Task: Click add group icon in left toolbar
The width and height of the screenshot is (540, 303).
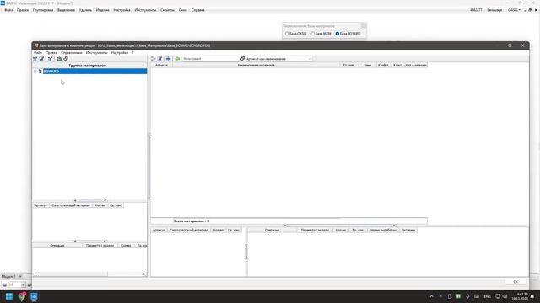Action: coord(35,59)
